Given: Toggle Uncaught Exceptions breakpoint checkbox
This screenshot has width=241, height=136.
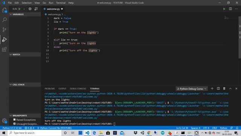Looking at the screenshot, I should (x=14, y=124).
